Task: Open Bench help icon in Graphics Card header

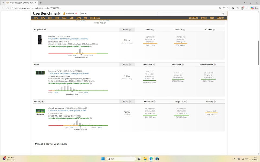Action: pos(130,30)
